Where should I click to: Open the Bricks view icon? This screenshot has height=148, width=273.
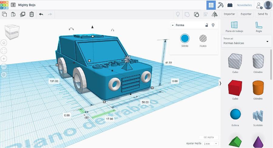[230, 5]
